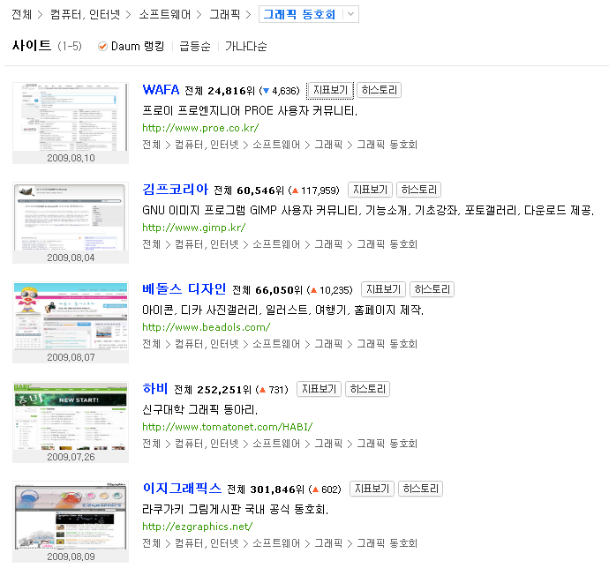Go to 소프트웨어 in top breadcrumb
The height and width of the screenshot is (568, 609).
click(165, 14)
